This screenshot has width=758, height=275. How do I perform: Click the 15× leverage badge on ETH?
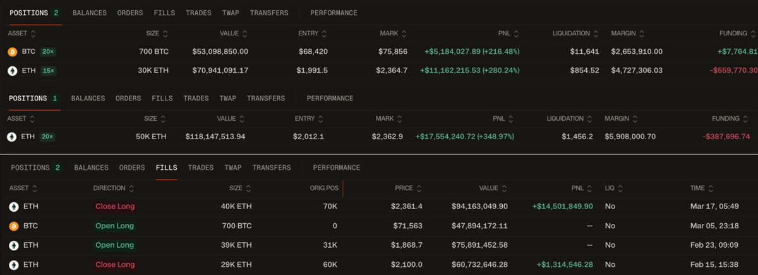pyautogui.click(x=48, y=71)
